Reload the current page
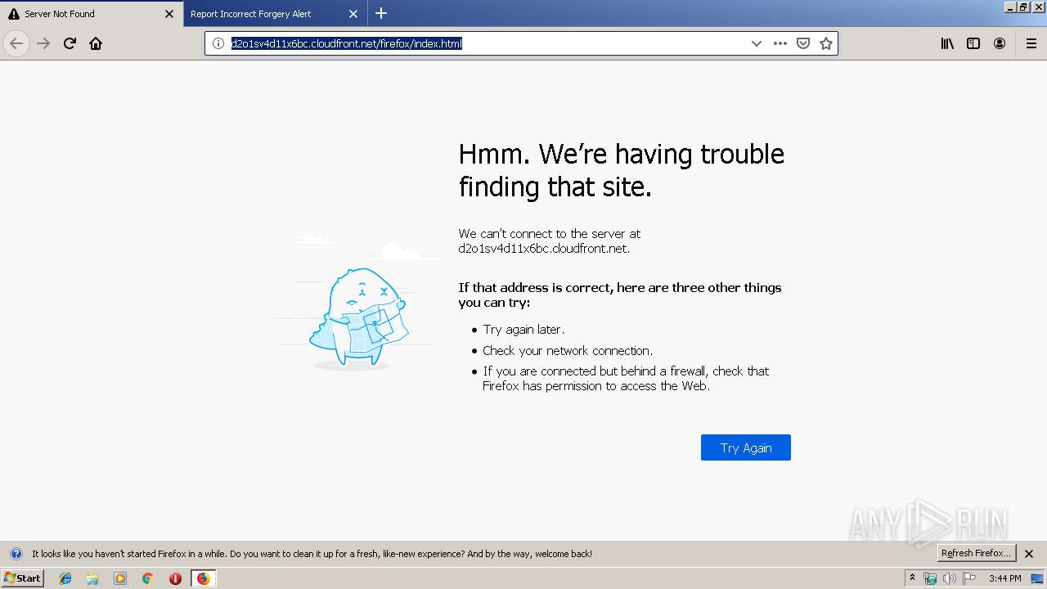1047x589 pixels. (x=70, y=43)
